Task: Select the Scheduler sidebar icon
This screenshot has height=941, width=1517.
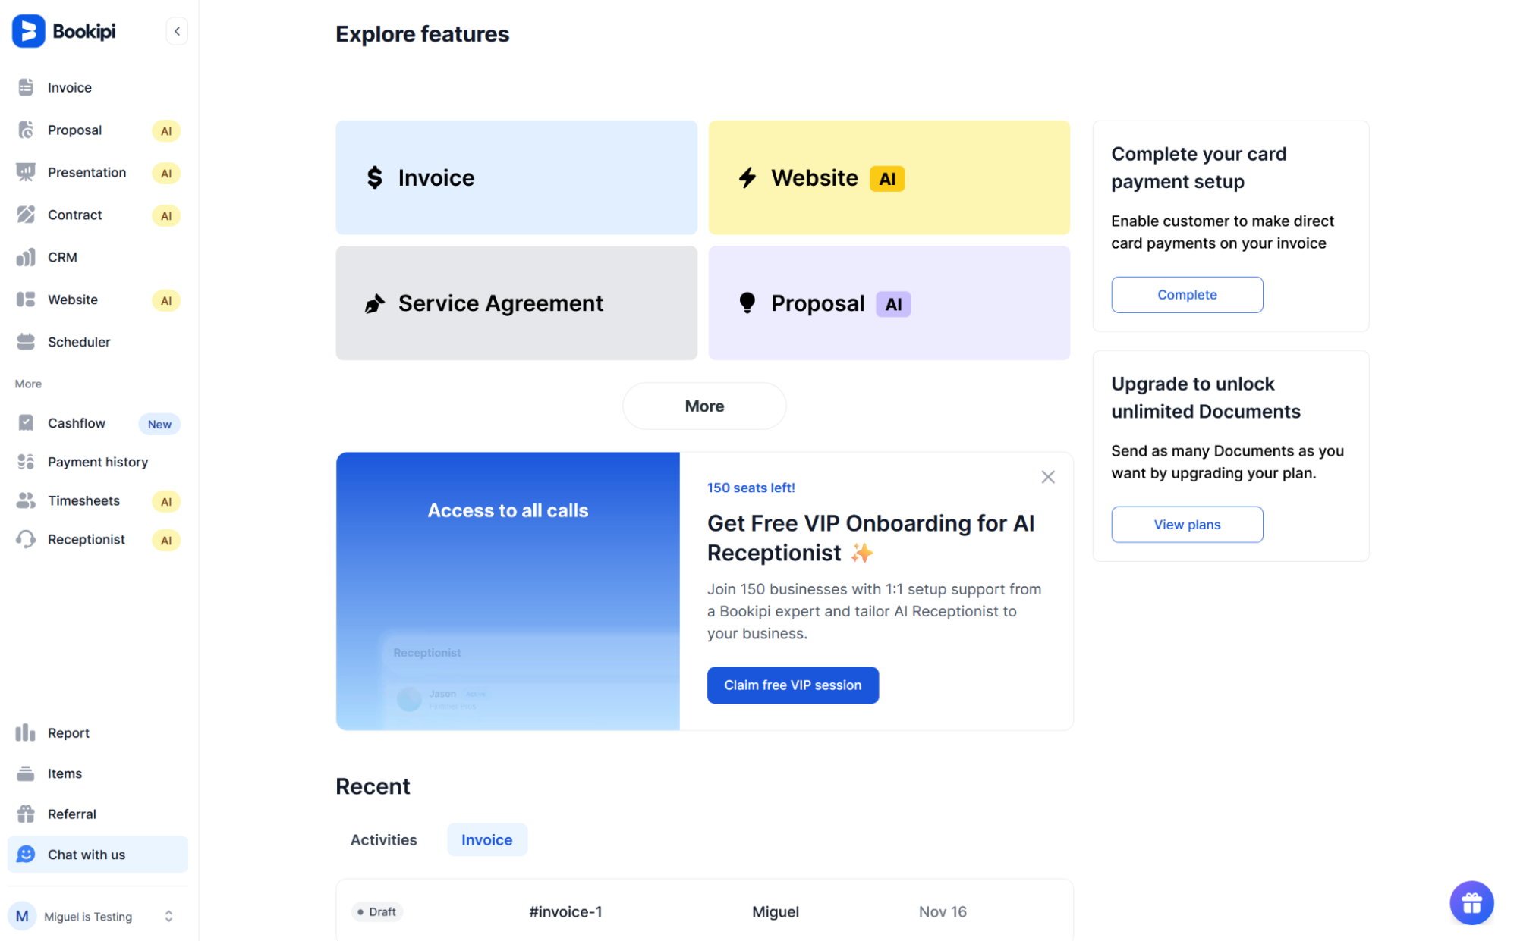Action: [x=26, y=342]
